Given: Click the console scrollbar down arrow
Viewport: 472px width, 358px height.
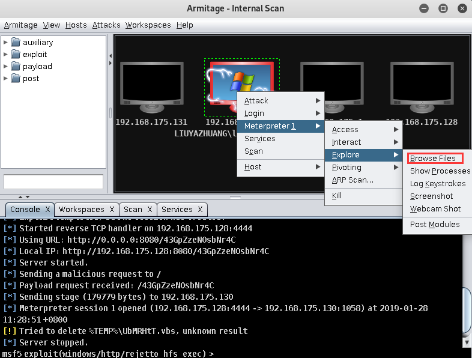Looking at the screenshot, I should point(467,342).
